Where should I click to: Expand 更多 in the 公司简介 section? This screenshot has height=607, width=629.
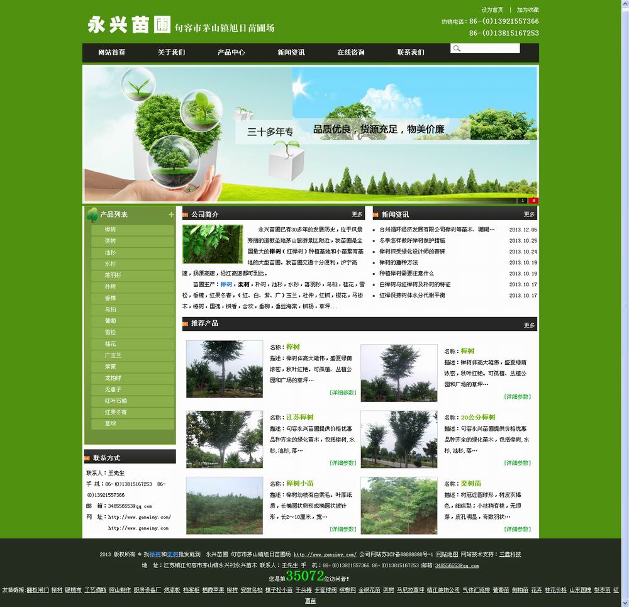(357, 214)
